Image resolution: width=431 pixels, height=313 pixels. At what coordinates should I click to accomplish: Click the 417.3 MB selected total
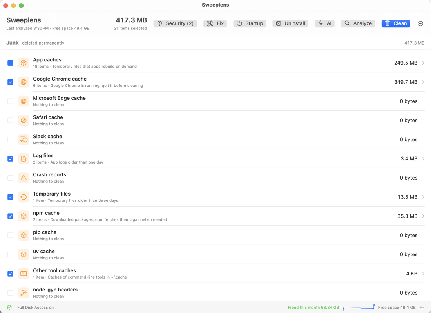[131, 20]
